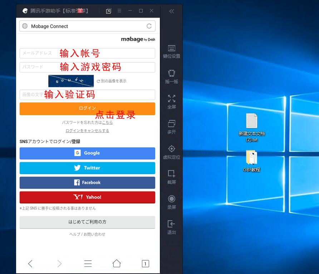
Task: Collapse the sidebar with double chevron
Action: 172,11
